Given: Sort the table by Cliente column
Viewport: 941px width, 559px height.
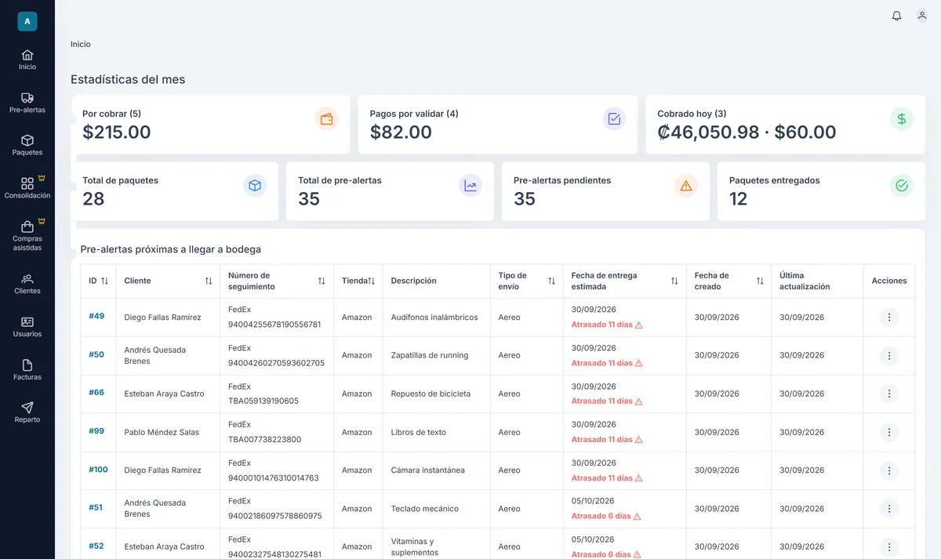Looking at the screenshot, I should coord(209,281).
